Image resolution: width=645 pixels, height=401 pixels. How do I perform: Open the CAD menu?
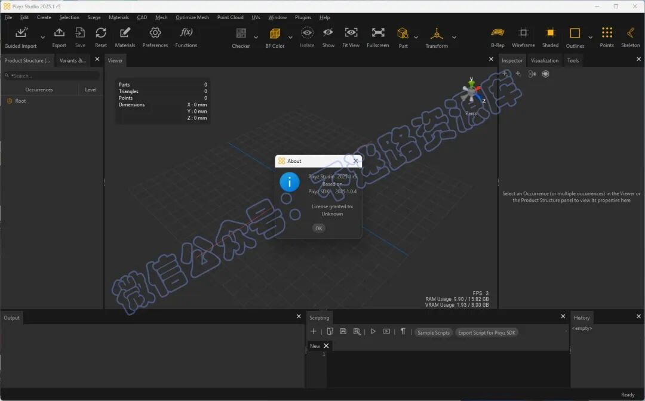142,17
